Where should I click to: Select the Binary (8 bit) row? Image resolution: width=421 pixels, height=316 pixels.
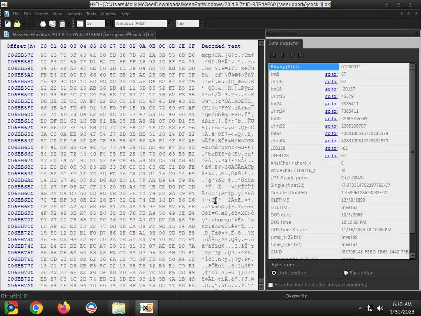click(339, 67)
